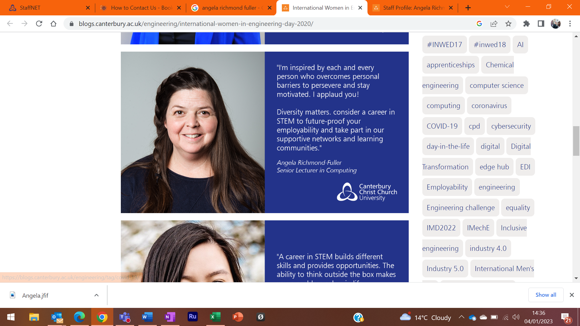Open Microsoft Teams from taskbar
580x326 pixels.
124,317
